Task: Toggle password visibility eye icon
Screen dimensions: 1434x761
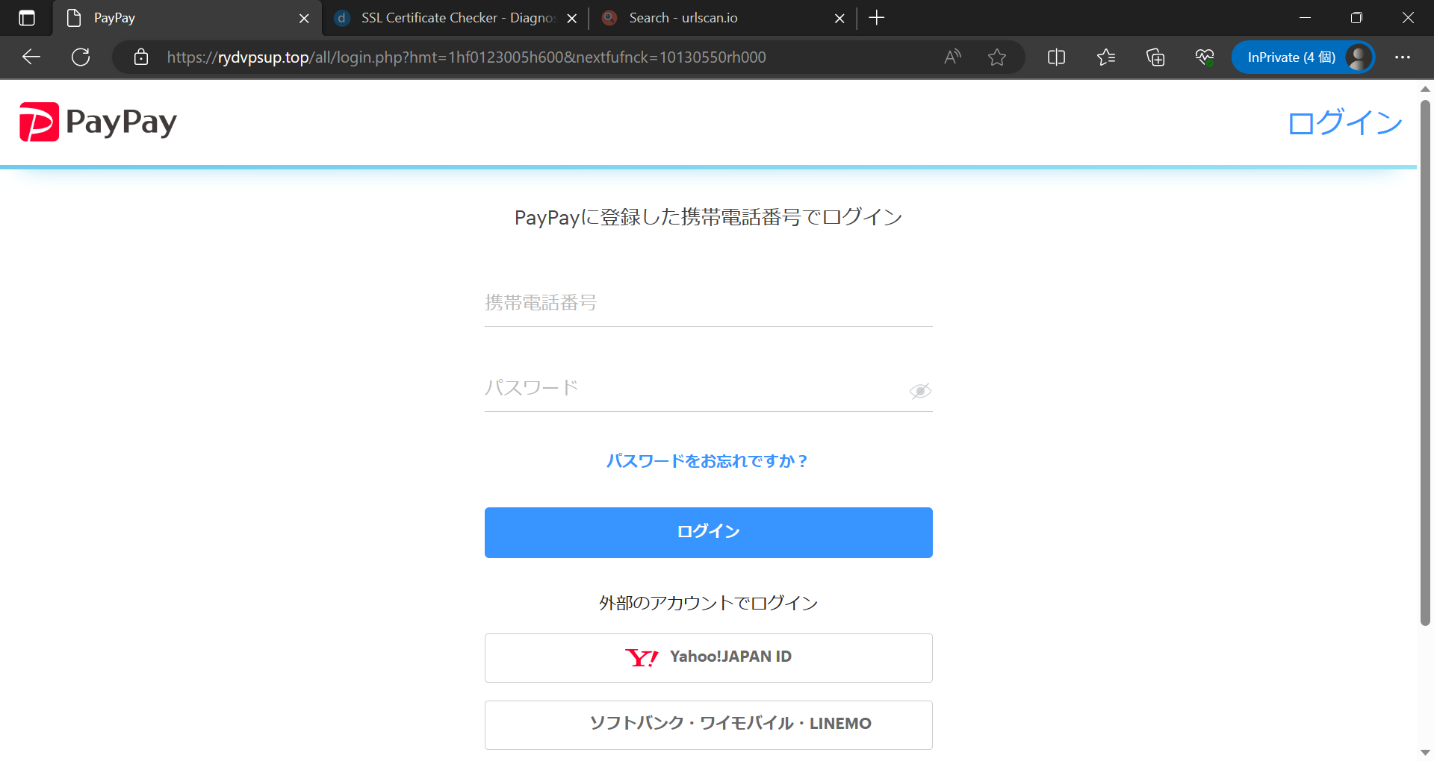Action: tap(920, 391)
